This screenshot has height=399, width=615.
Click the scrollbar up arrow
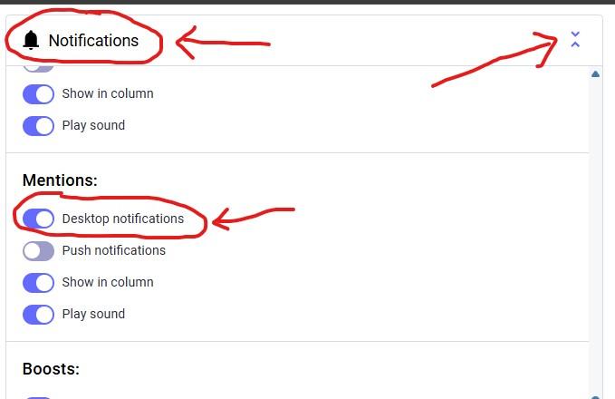click(595, 74)
